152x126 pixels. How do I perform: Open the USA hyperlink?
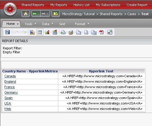click(x=8, y=103)
